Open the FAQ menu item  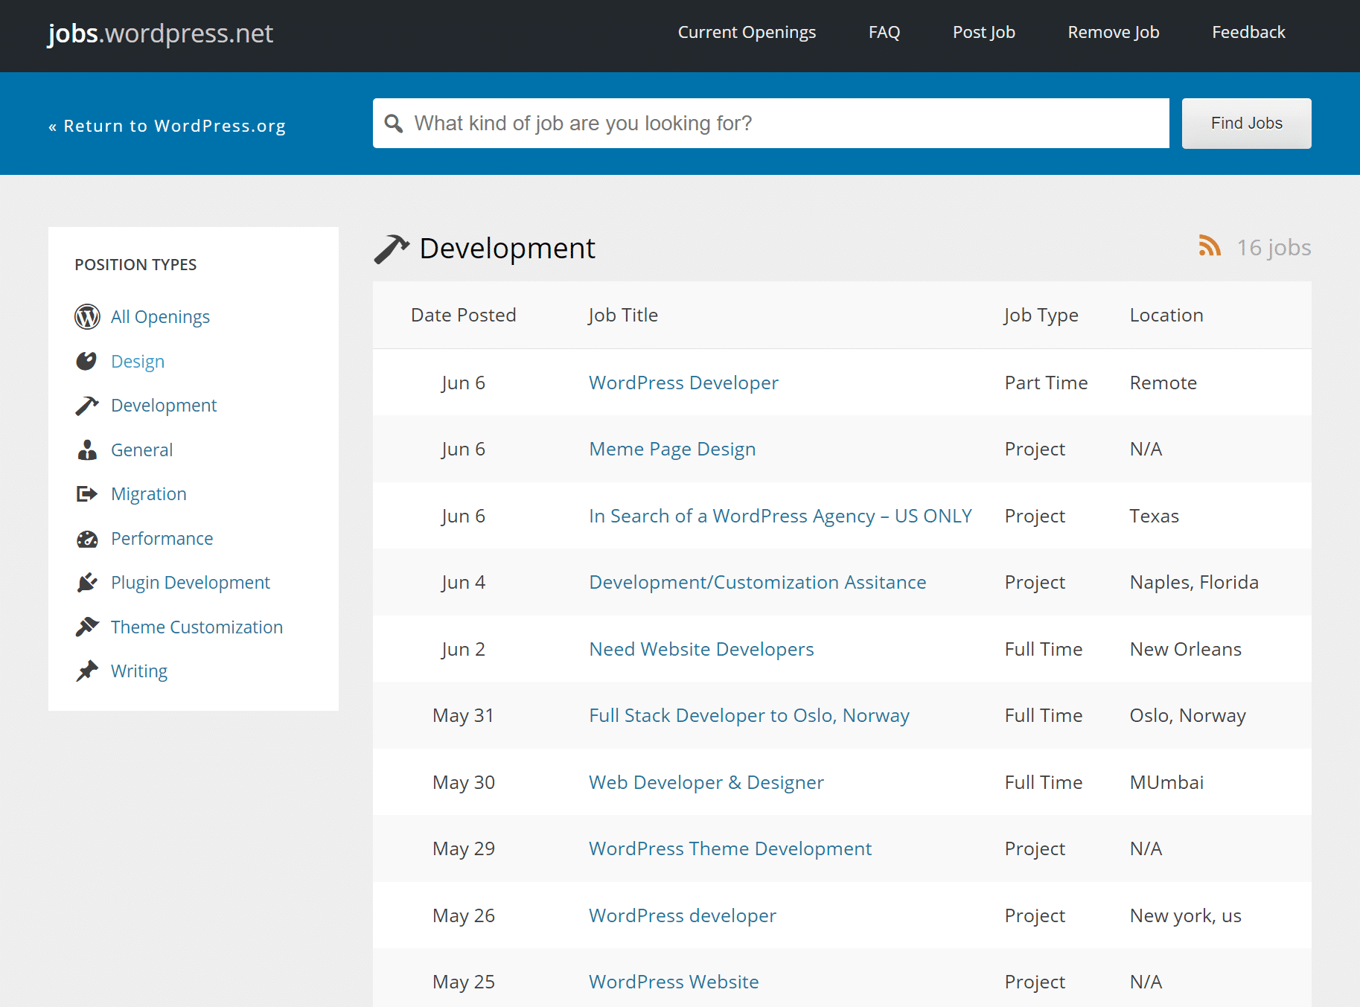coord(884,32)
